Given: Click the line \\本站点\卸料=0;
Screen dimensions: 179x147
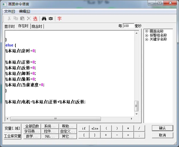Looking at the screenshot, I should pyautogui.click(x=21, y=73).
